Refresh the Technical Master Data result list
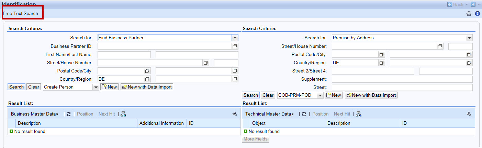Viewport: 482px width, 148px height. [304, 114]
